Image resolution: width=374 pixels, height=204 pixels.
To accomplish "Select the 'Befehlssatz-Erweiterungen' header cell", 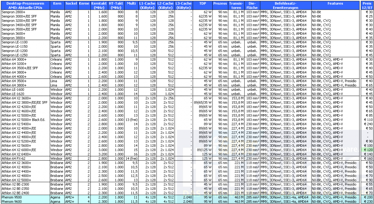I will 285,6.
